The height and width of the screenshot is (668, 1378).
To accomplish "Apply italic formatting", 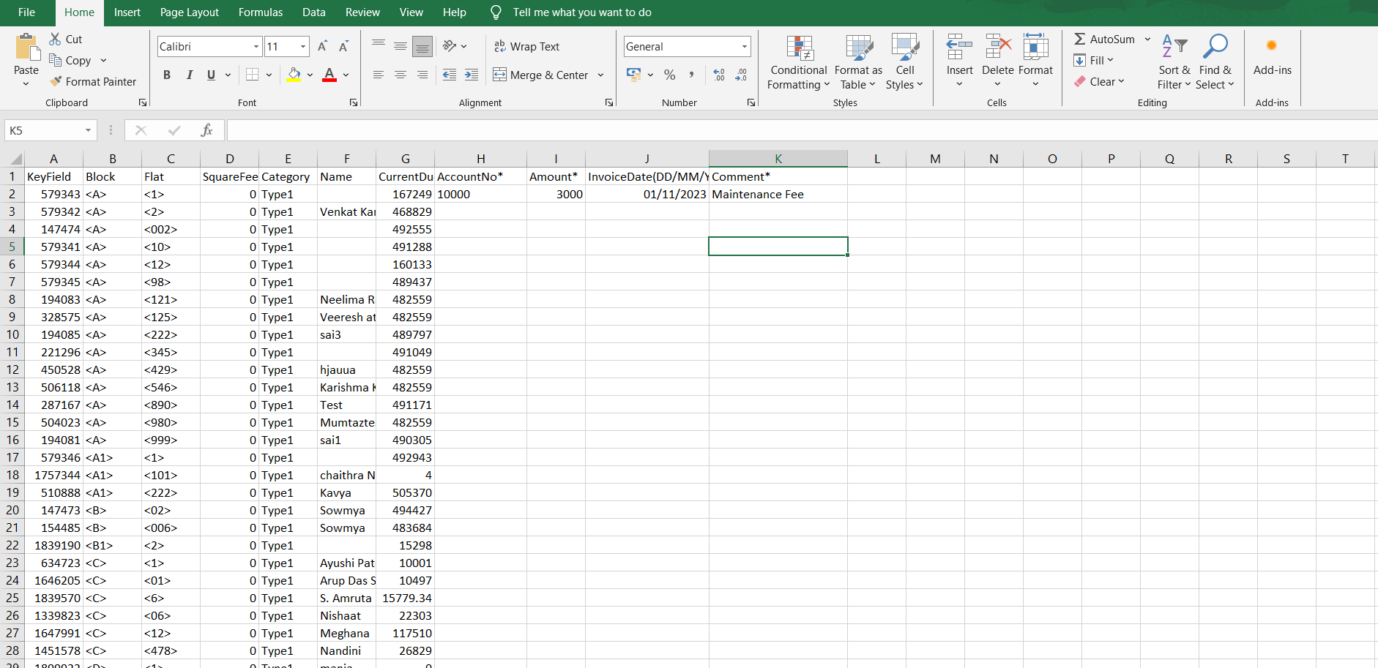I will tap(189, 75).
